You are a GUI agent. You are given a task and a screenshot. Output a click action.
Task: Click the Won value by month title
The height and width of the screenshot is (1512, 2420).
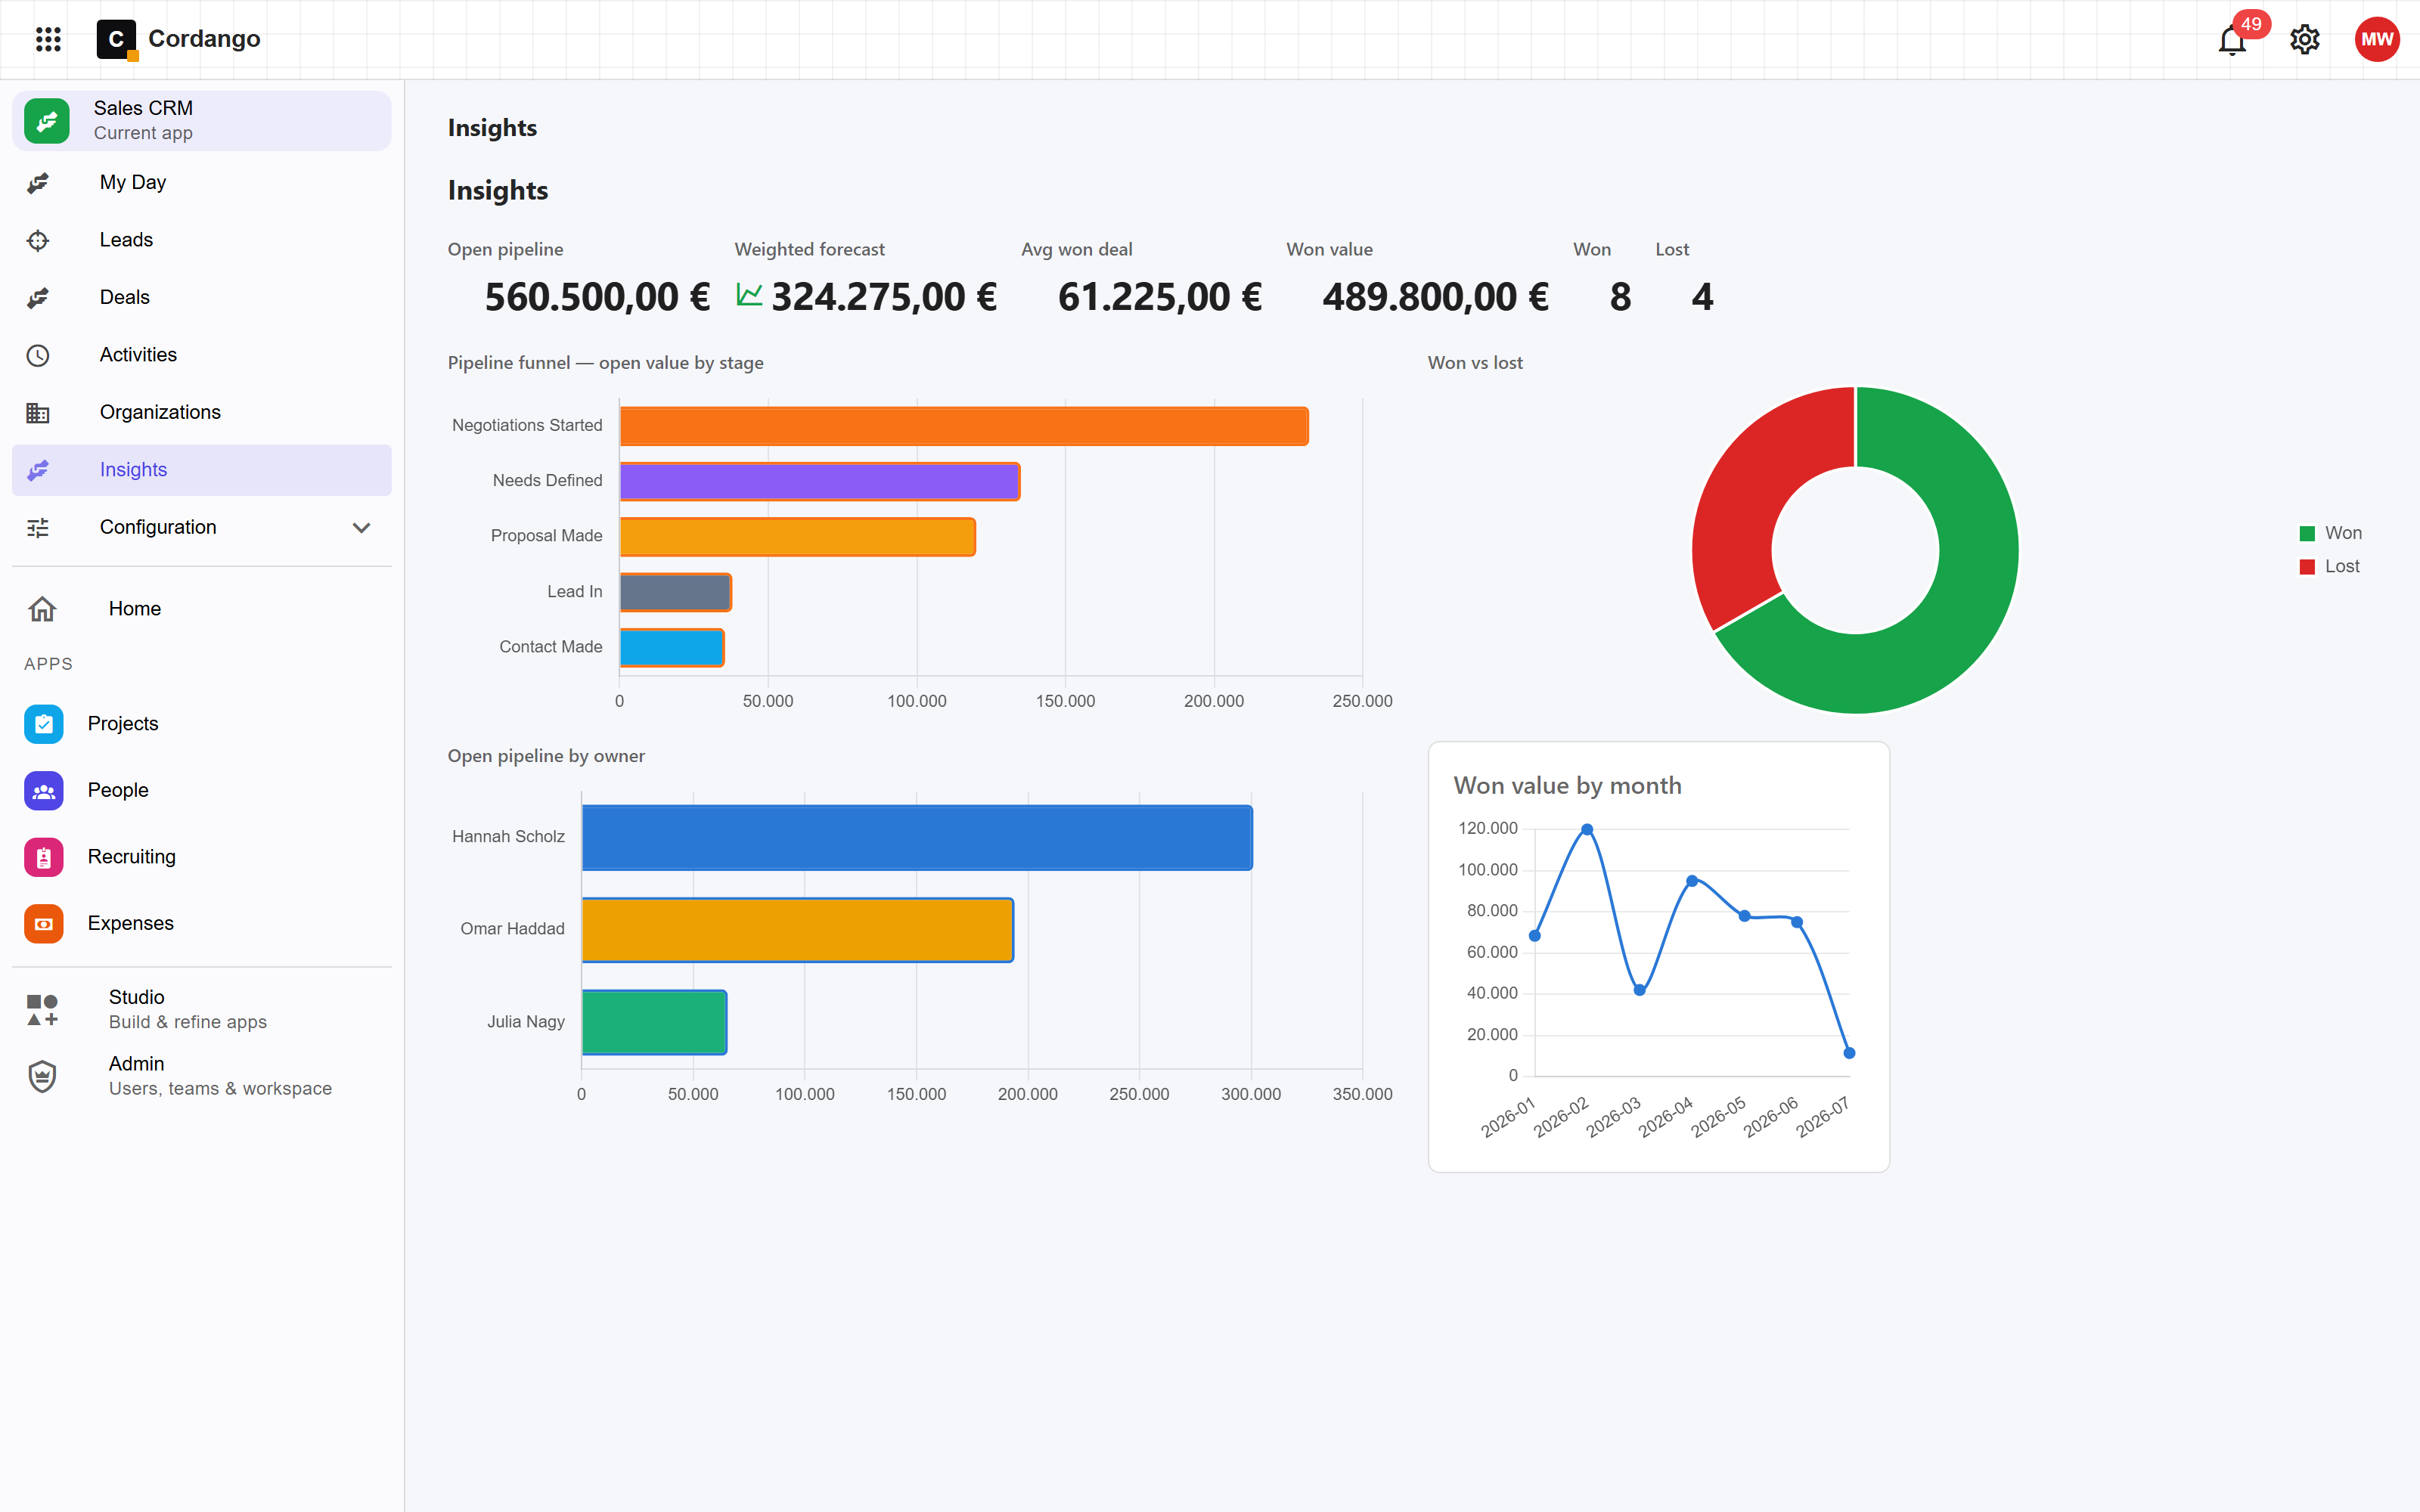pos(1567,786)
